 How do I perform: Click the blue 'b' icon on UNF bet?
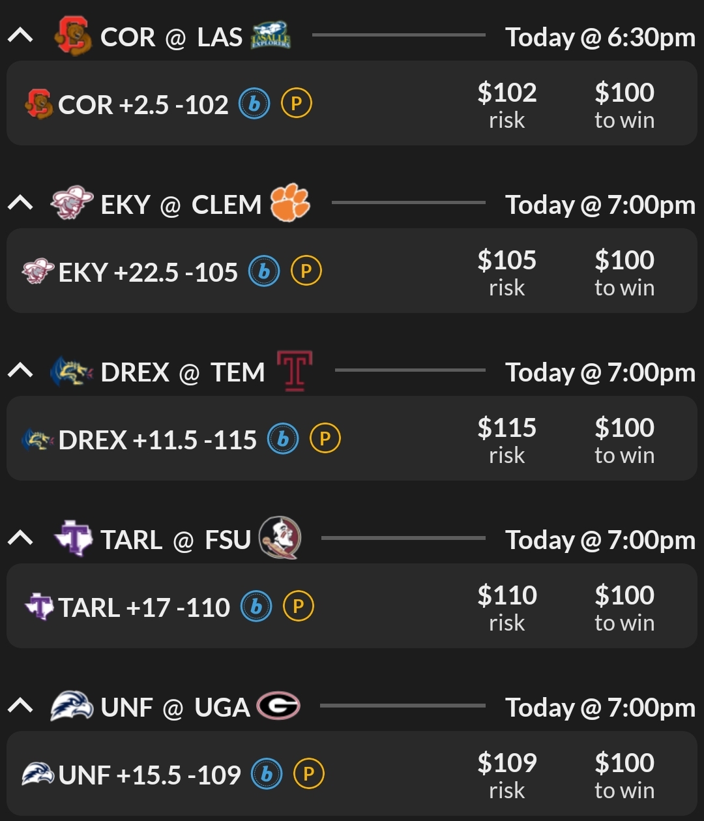[267, 775]
